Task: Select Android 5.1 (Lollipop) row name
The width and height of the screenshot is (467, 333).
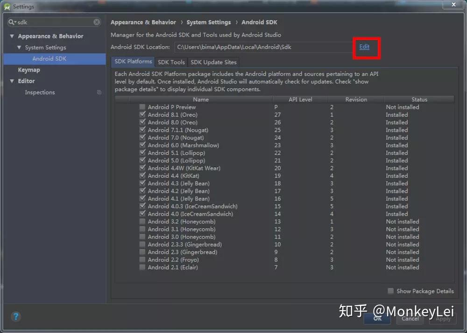Action: coord(177,153)
